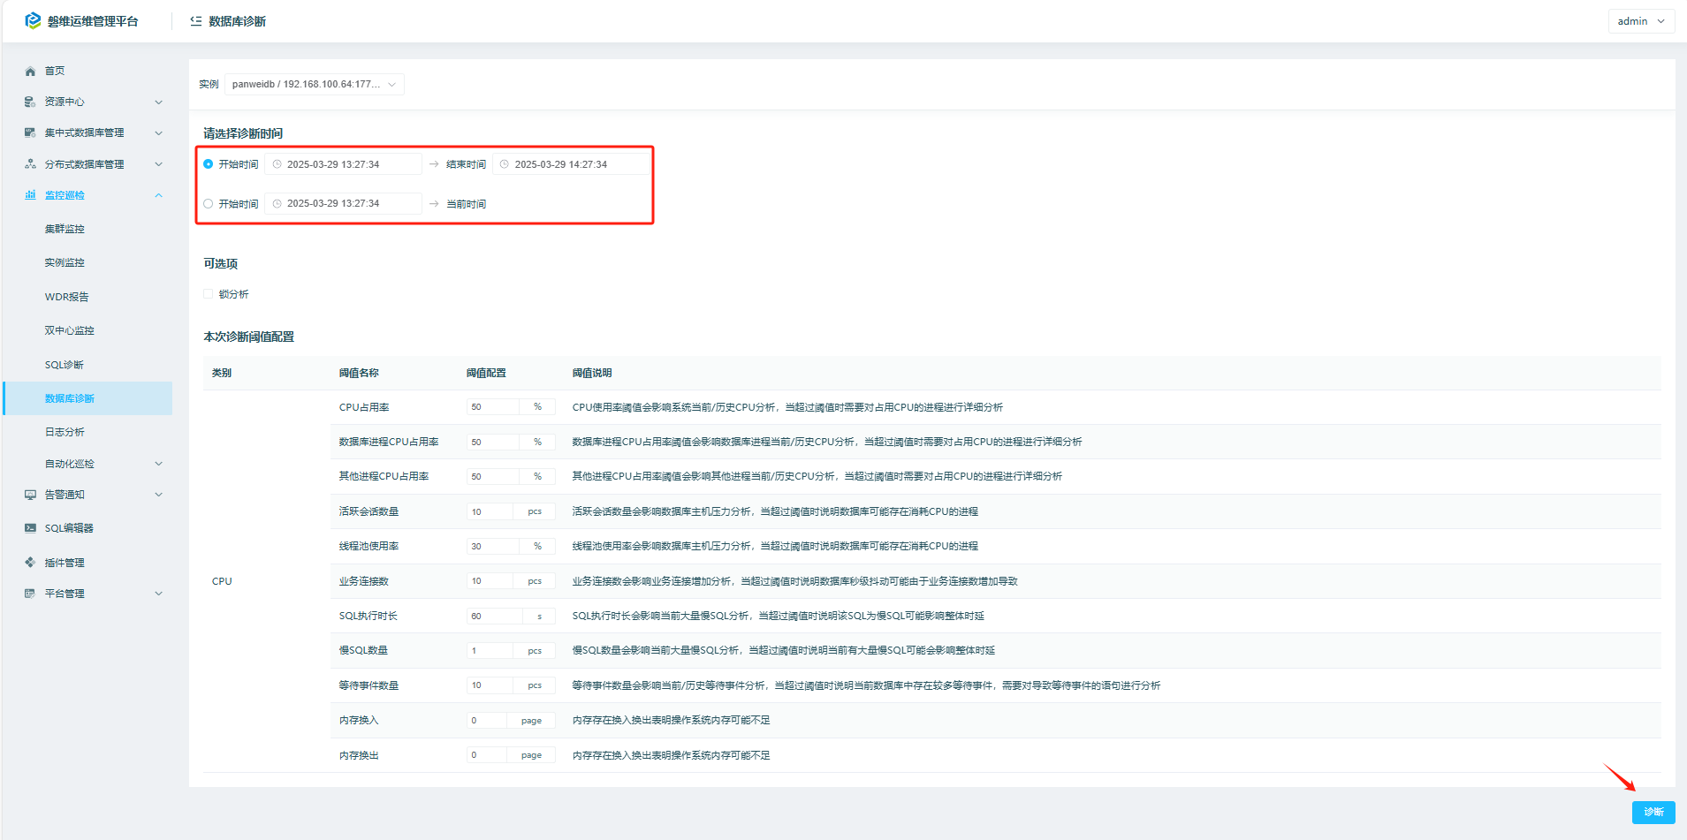Viewport: 1687px width, 840px height.
Task: Click the 线程池使用率 threshold input
Action: pyautogui.click(x=493, y=546)
